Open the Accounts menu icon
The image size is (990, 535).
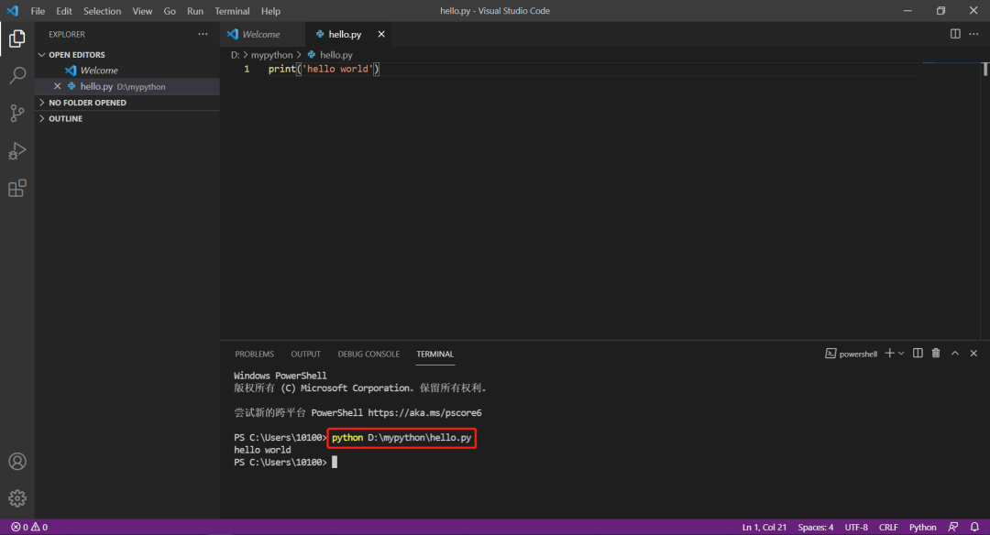tap(17, 461)
